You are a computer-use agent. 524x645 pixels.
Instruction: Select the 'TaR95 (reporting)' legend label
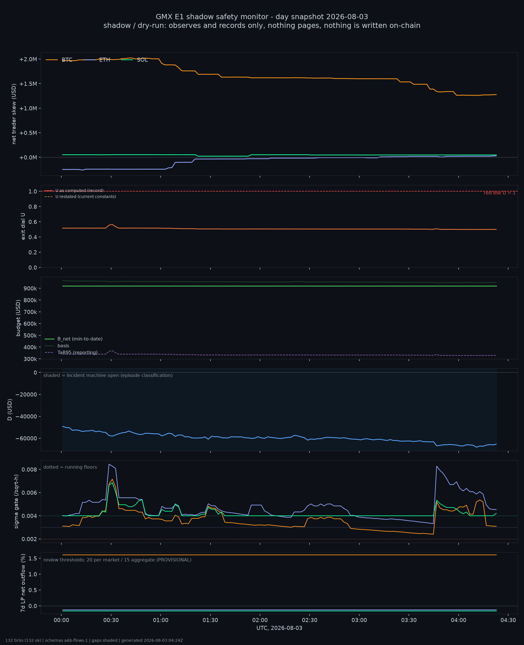point(77,352)
